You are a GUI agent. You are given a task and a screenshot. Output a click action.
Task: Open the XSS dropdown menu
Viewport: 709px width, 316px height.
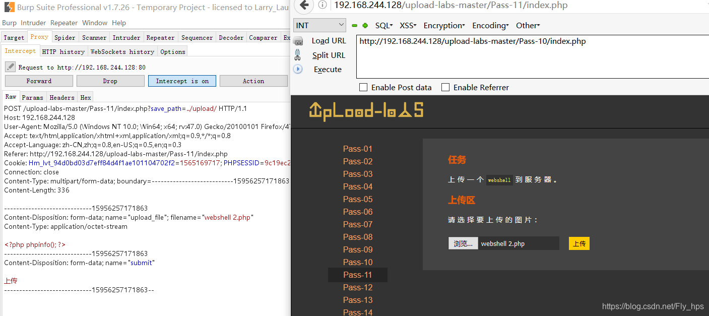(409, 25)
